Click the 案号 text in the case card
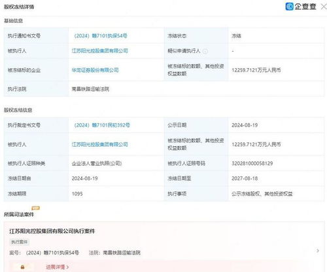Viewport: 327px width, 272px height. (x=44, y=253)
